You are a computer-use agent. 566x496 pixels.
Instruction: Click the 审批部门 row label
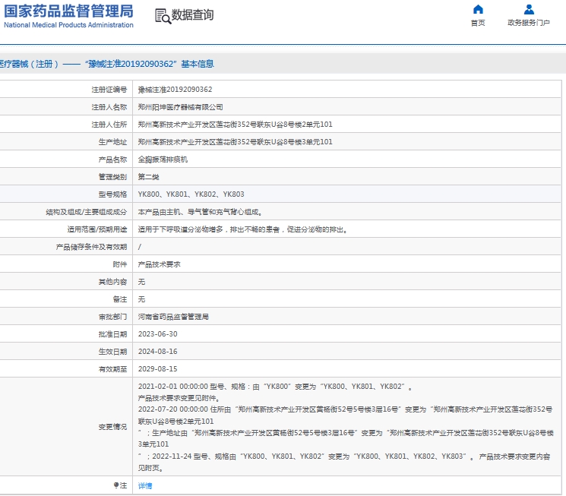(112, 317)
